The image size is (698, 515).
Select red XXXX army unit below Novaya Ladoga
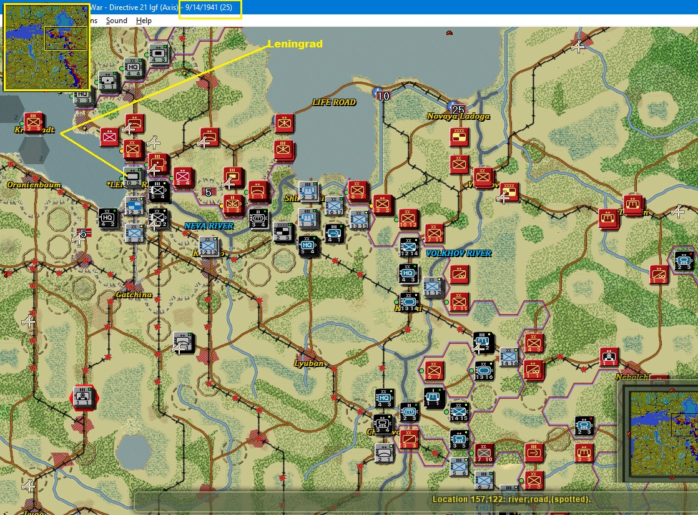pos(458,137)
